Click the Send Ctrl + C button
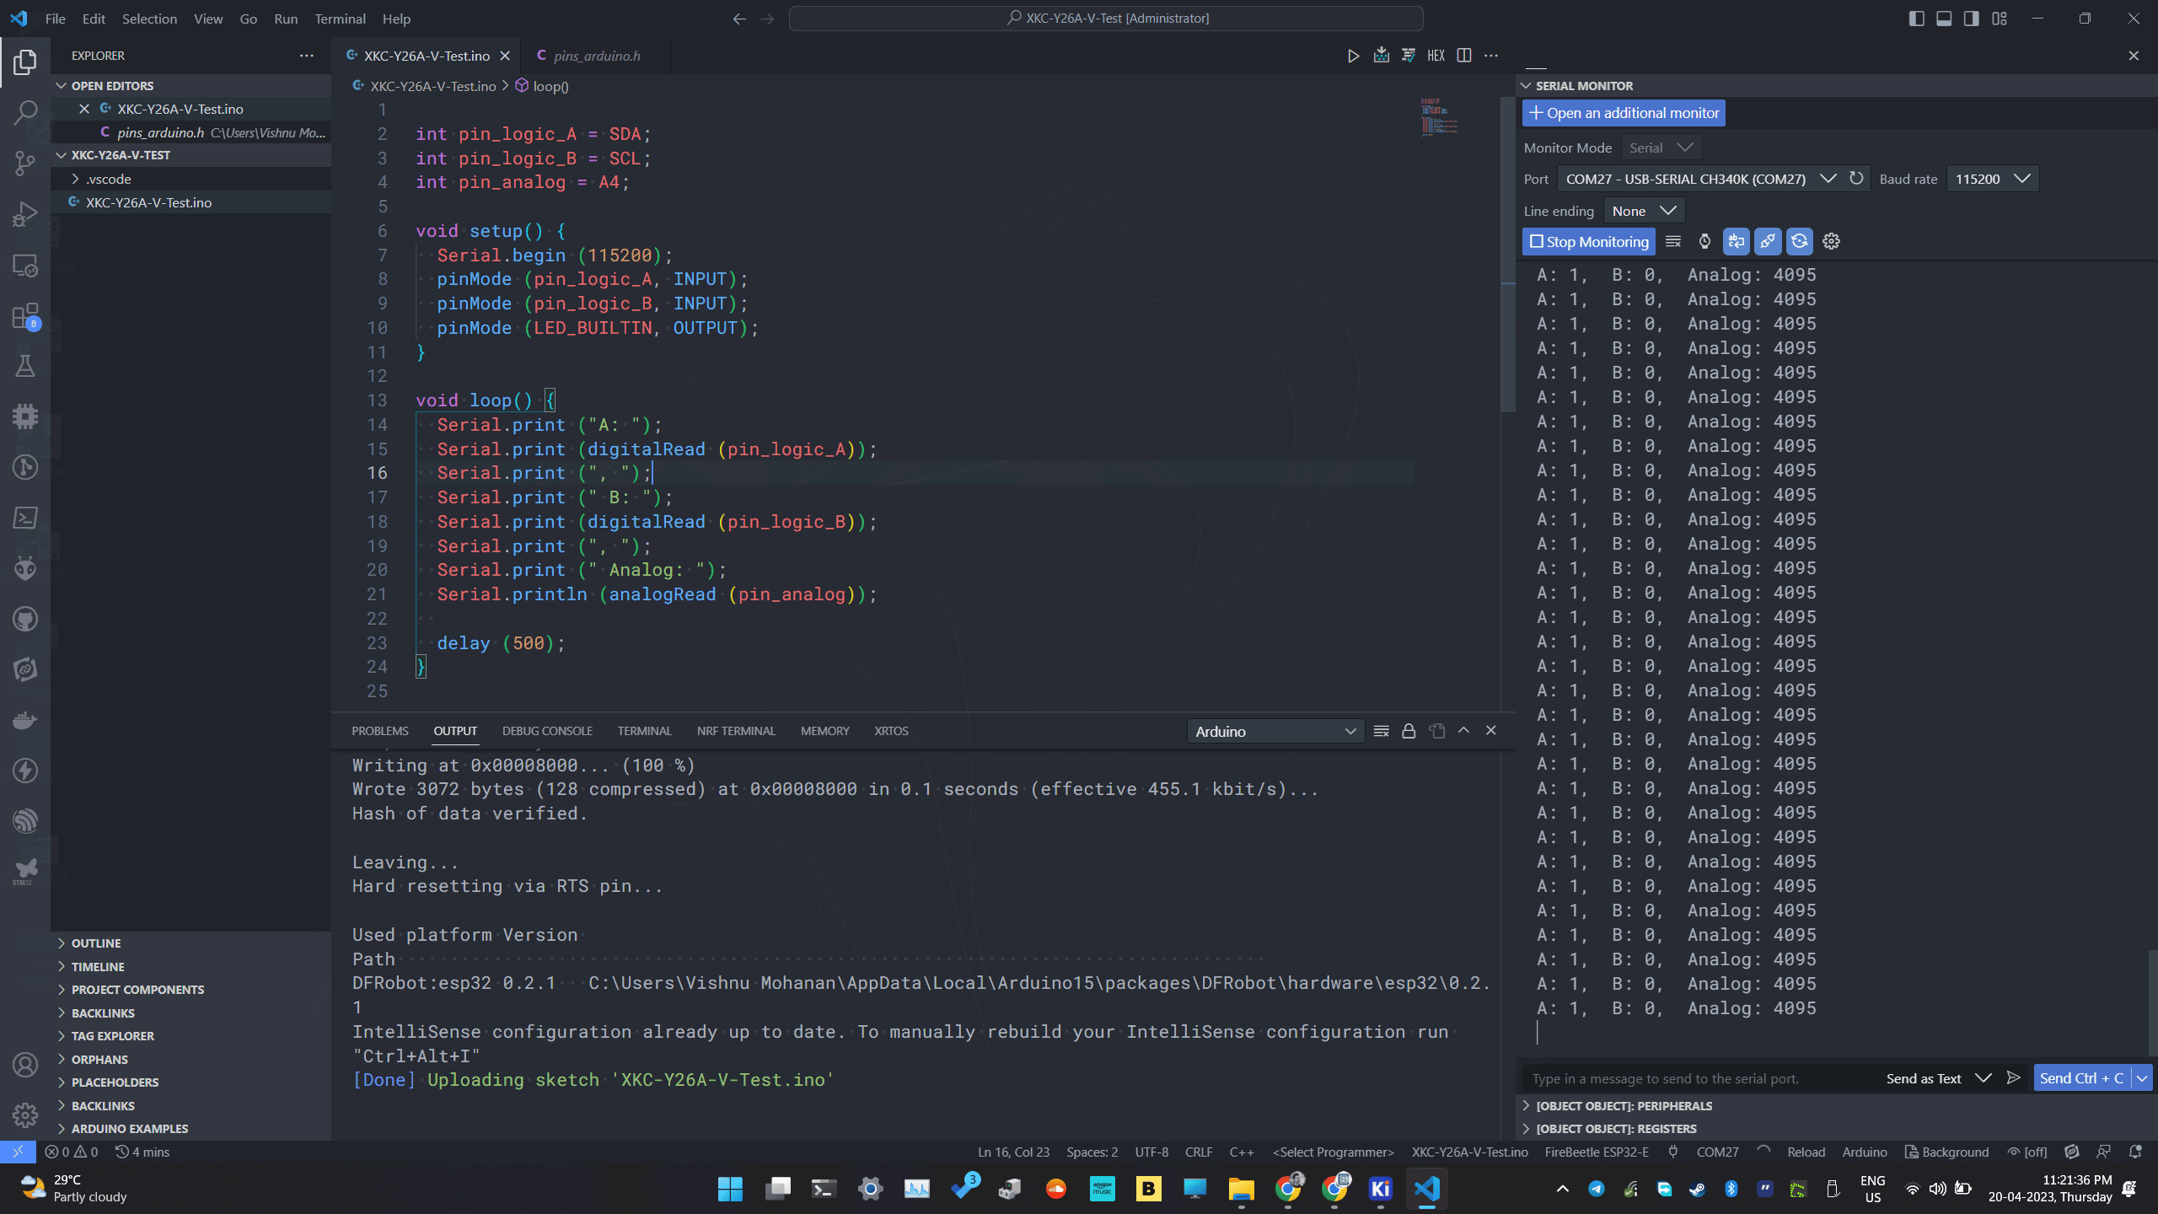 pyautogui.click(x=2081, y=1078)
